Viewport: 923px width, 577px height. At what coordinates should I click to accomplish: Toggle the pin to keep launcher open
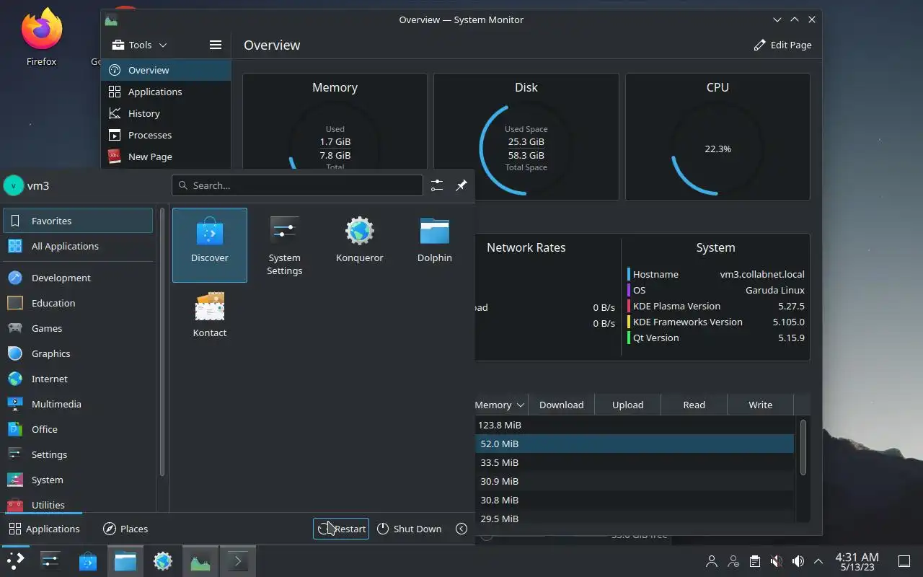point(461,185)
